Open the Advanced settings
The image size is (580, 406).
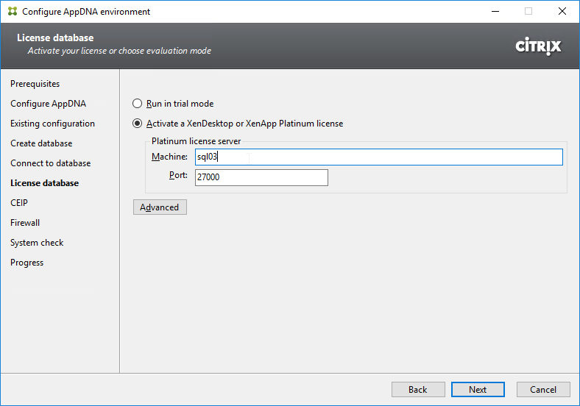tap(160, 207)
